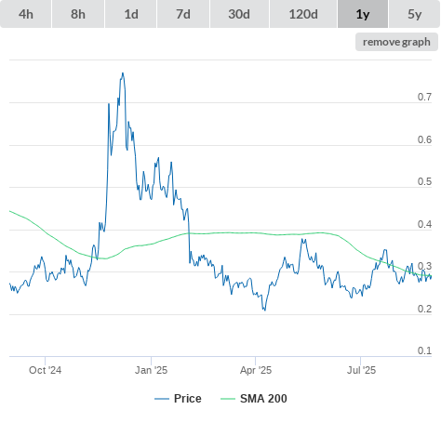441x423 pixels.
Task: Click the price peak above 0.7
Action: point(123,73)
